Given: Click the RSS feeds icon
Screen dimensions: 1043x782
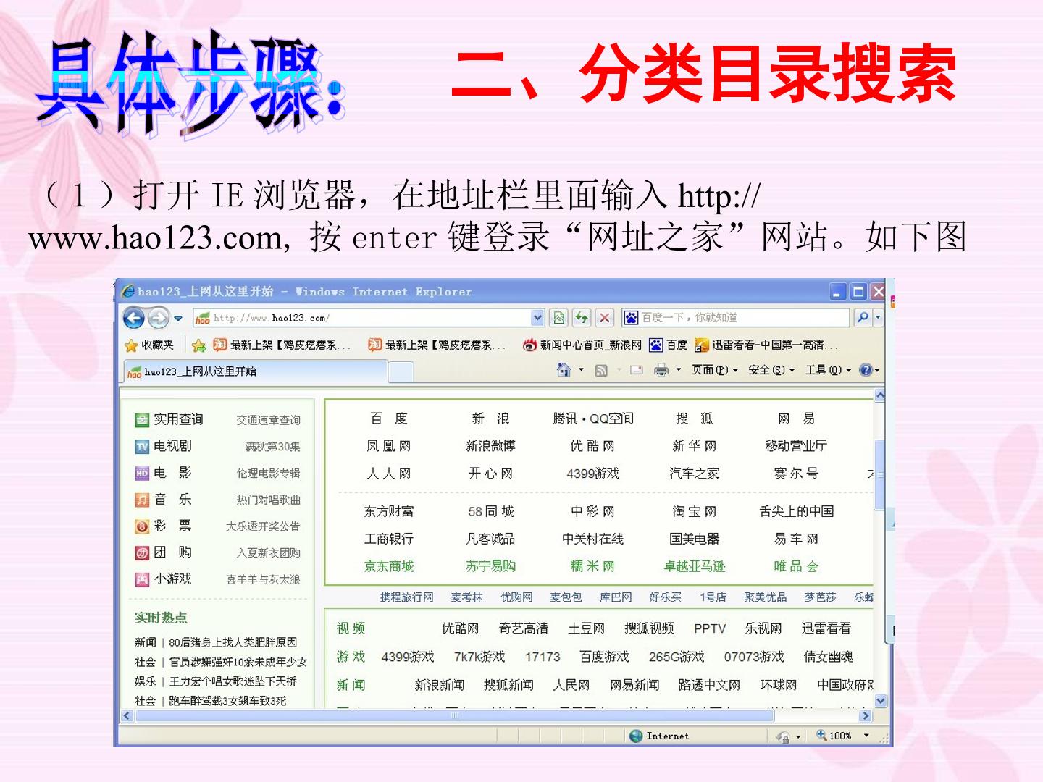Looking at the screenshot, I should [x=600, y=371].
